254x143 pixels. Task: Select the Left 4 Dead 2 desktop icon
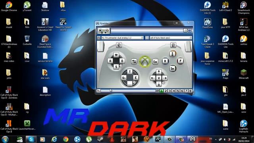point(225,6)
